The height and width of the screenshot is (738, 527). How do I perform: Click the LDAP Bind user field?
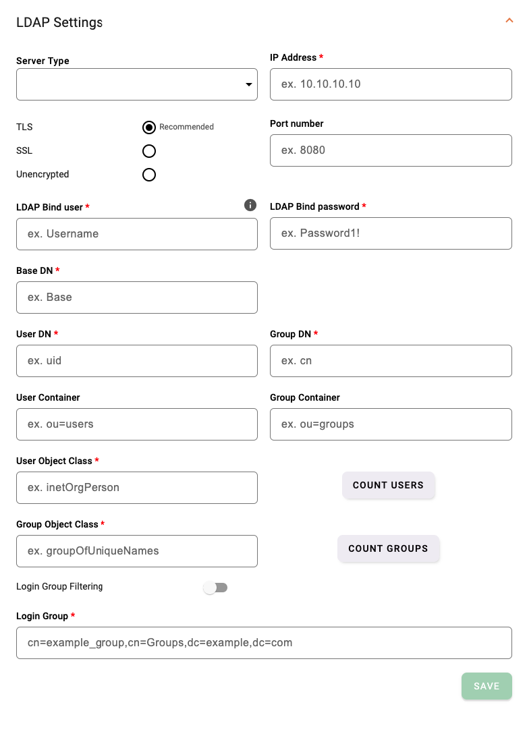click(136, 233)
